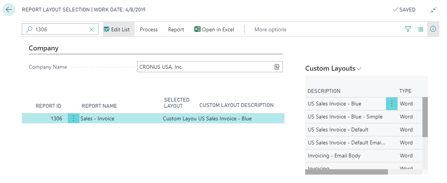447x183 pixels.
Task: Open the Report menu
Action: pos(176,29)
